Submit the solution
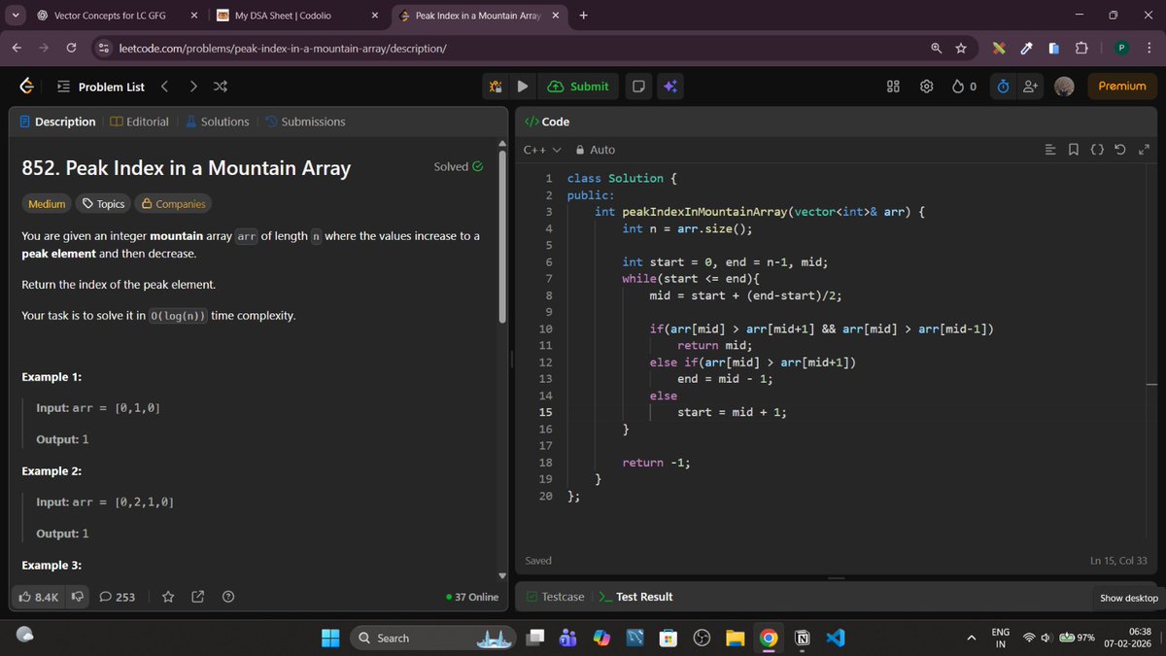 pyautogui.click(x=579, y=86)
